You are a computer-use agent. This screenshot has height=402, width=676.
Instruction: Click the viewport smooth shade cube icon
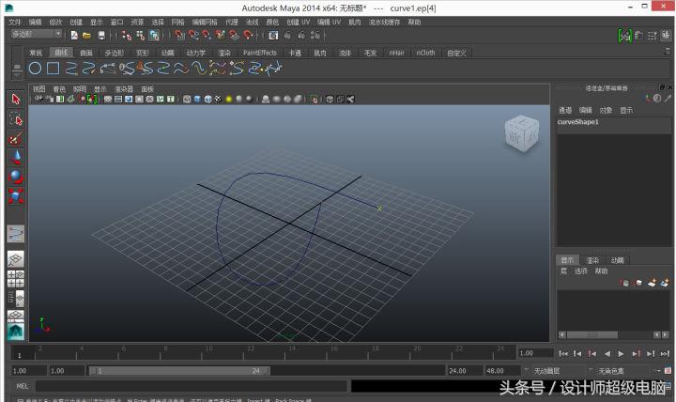tap(197, 100)
